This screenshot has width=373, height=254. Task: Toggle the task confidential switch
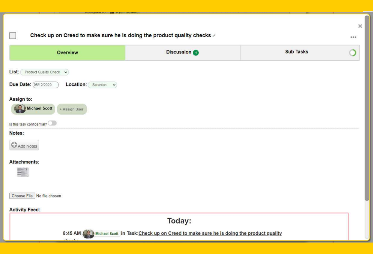click(x=52, y=123)
